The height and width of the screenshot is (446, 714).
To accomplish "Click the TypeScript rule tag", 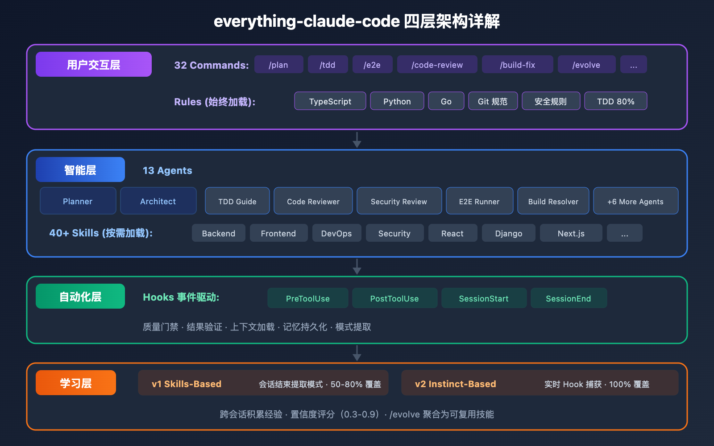I will [330, 101].
